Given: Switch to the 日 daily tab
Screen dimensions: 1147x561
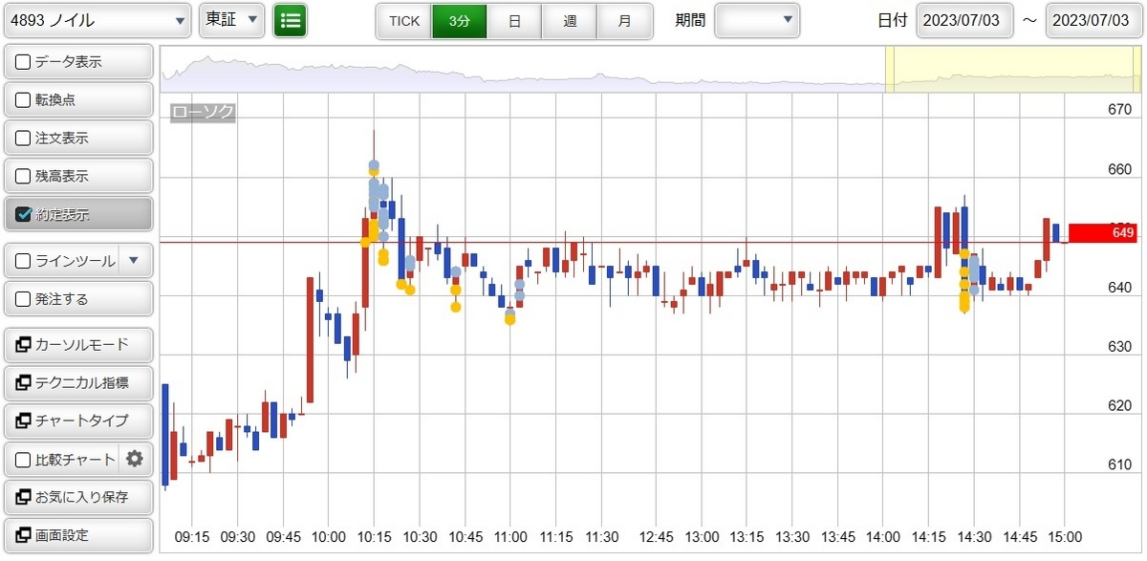Looking at the screenshot, I should (x=514, y=20).
